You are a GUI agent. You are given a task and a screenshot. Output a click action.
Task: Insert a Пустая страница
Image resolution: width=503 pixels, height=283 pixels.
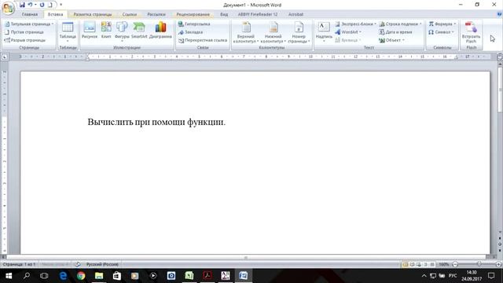(x=24, y=32)
